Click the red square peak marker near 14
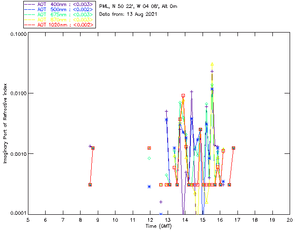This screenshot has width=298, height=238. click(x=183, y=96)
